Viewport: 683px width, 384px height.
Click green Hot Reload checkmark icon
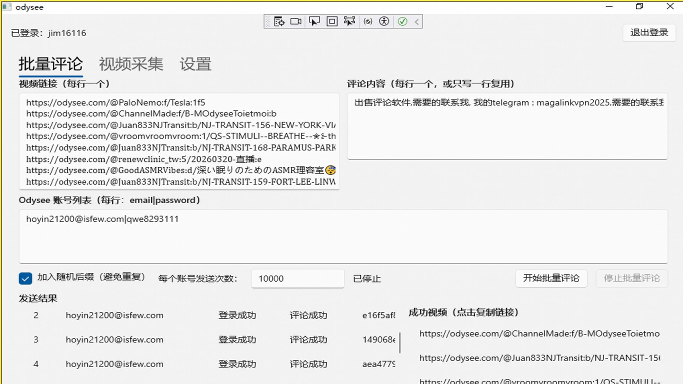402,22
